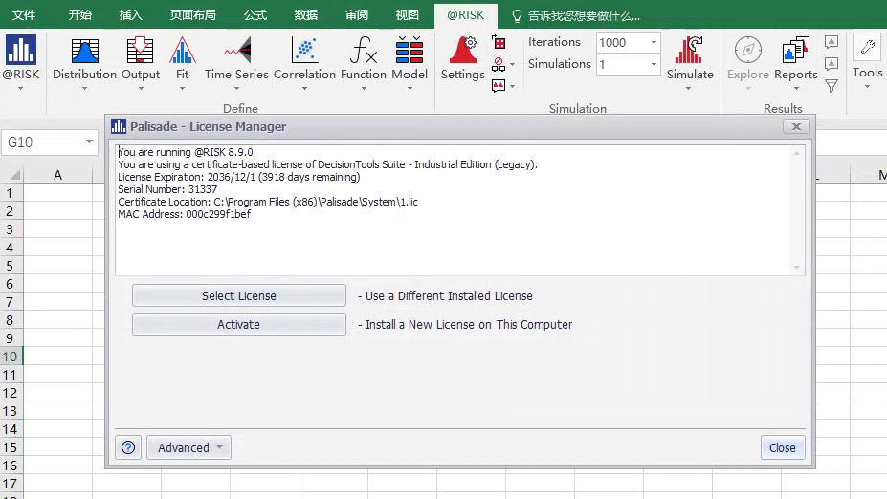This screenshot has height=499, width=887.
Task: Expand the Simulations count dropdown
Action: click(654, 64)
